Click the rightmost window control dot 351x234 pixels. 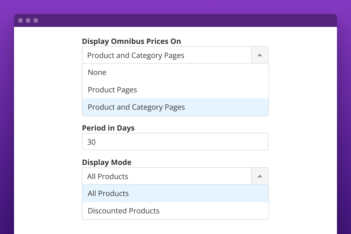36,20
